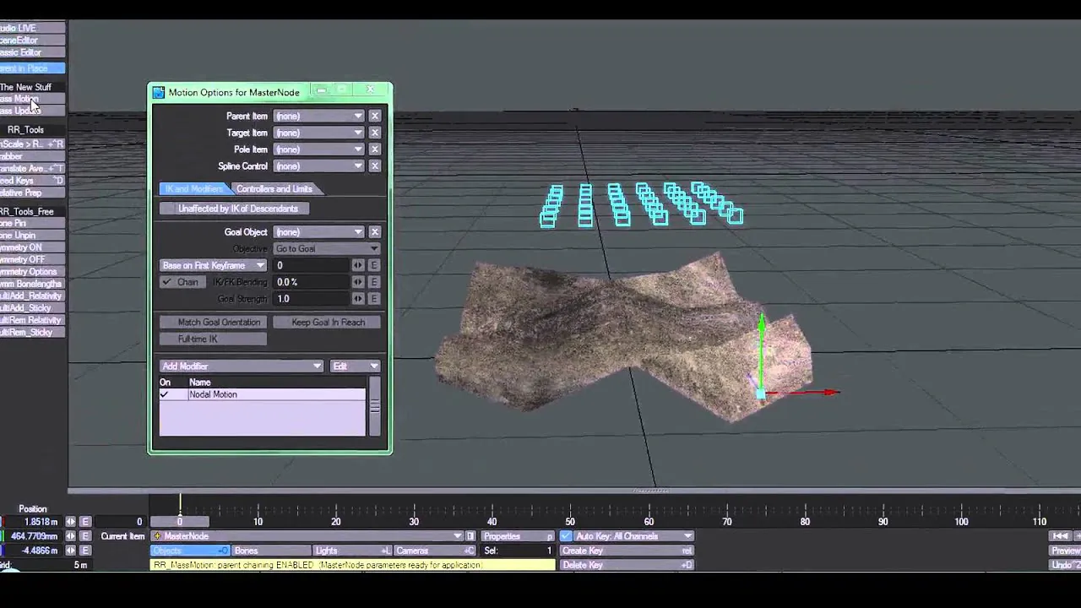Open the Base on First Keyframe dropdown

(x=214, y=265)
